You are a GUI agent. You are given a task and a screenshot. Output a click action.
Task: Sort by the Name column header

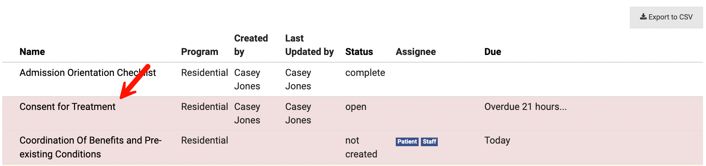[x=32, y=52]
